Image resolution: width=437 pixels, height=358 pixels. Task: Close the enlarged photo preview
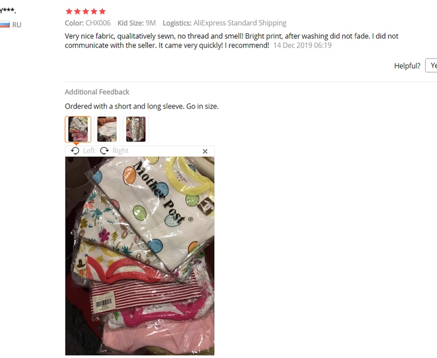(x=205, y=151)
